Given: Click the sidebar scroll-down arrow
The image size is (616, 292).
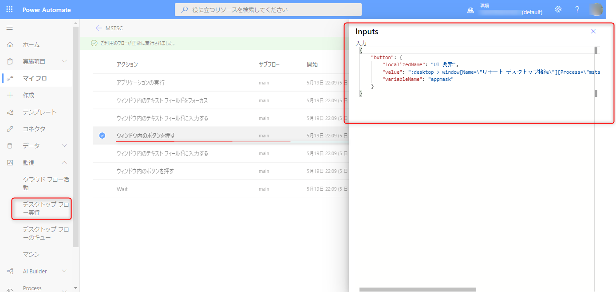Looking at the screenshot, I should tap(76, 288).
